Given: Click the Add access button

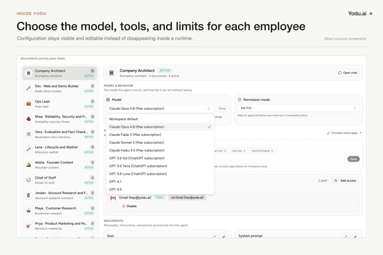Looking at the screenshot, I should click(345, 180).
